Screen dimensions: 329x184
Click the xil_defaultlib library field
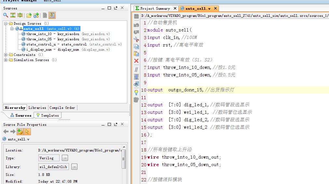[x=53, y=166]
